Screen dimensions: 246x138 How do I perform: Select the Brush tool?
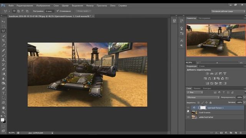[3, 55]
